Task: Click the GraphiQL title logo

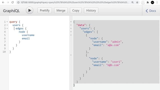Action: pos(11,11)
